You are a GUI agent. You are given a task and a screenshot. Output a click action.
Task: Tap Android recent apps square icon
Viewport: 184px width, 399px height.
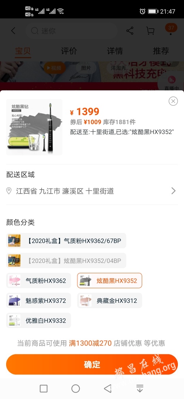coord(44,388)
